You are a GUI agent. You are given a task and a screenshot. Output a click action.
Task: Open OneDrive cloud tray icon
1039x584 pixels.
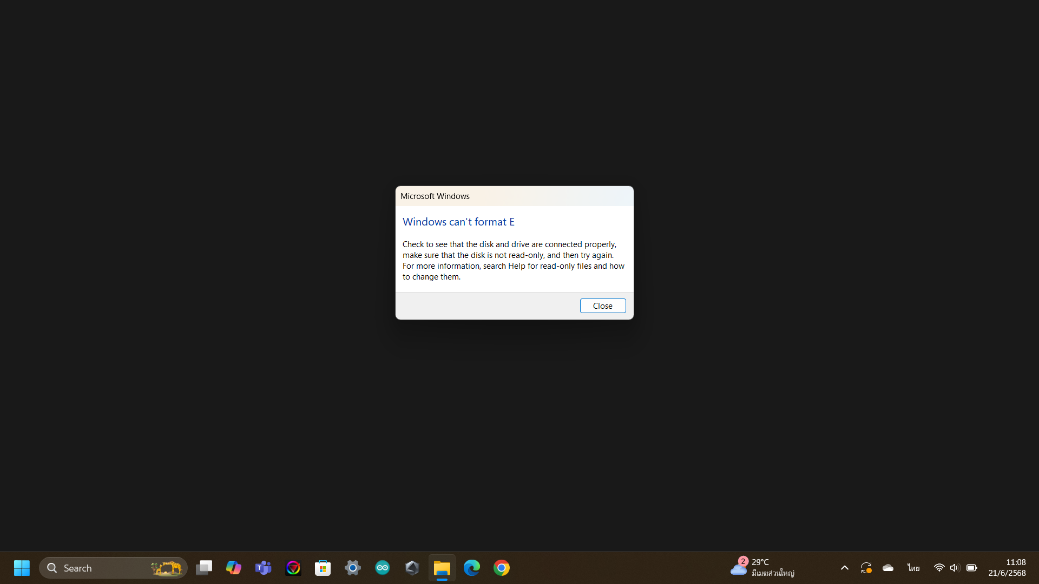(x=888, y=568)
